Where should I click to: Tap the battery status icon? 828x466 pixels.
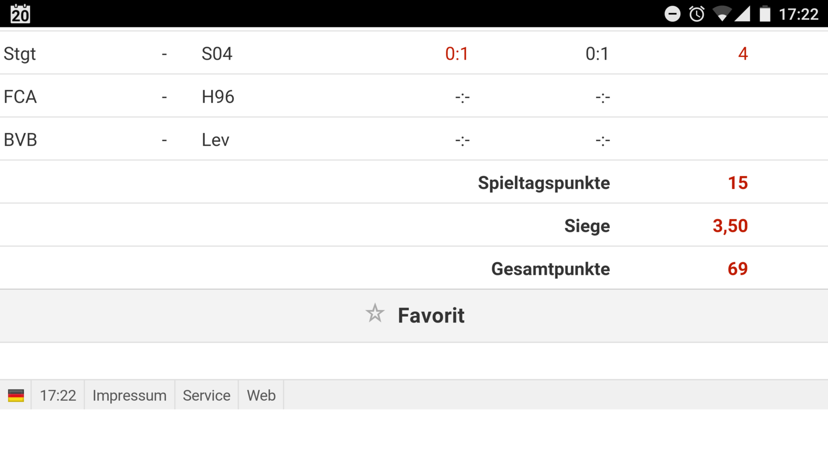[764, 14]
